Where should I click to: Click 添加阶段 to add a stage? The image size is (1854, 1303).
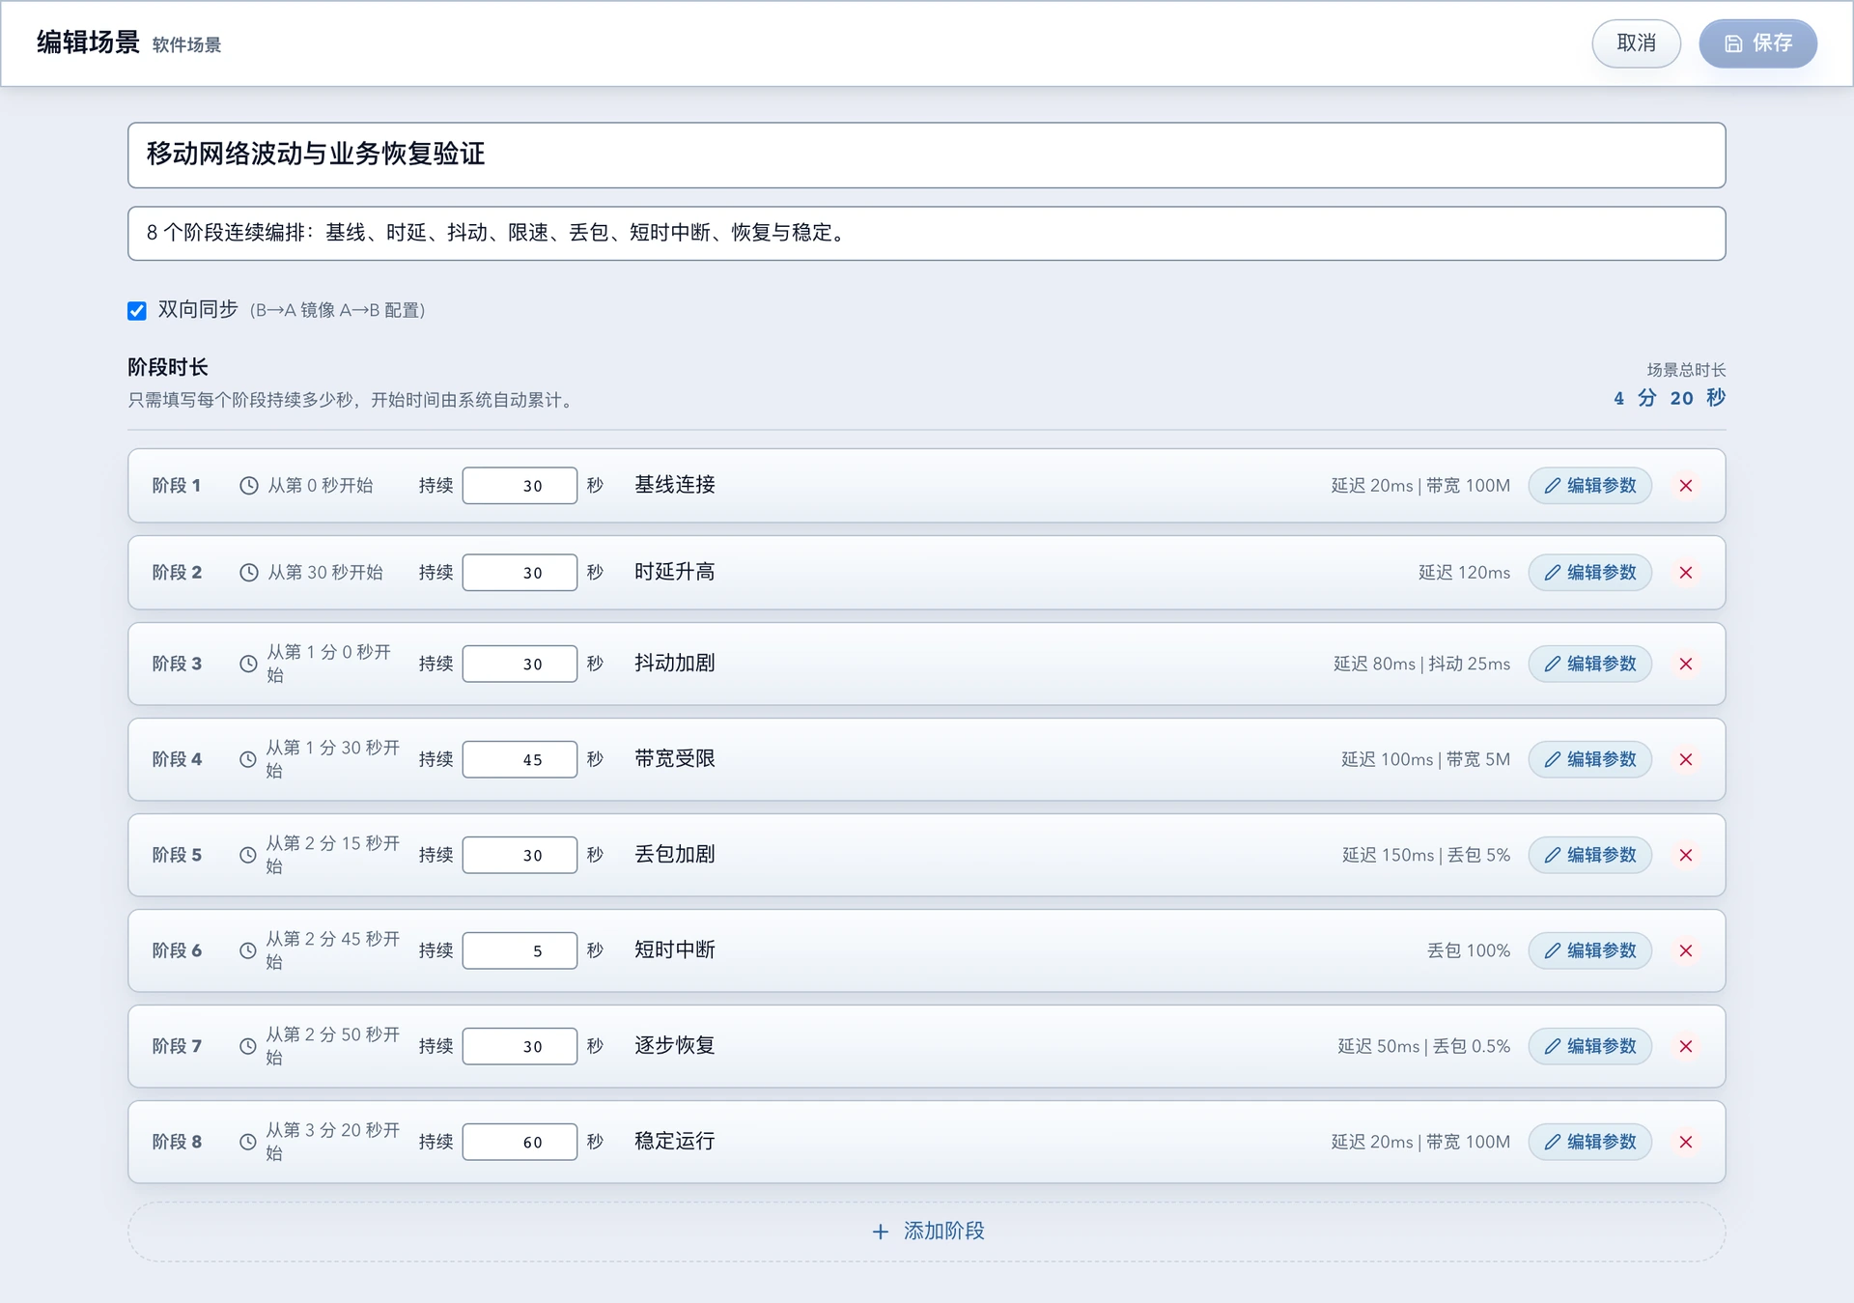click(x=927, y=1232)
